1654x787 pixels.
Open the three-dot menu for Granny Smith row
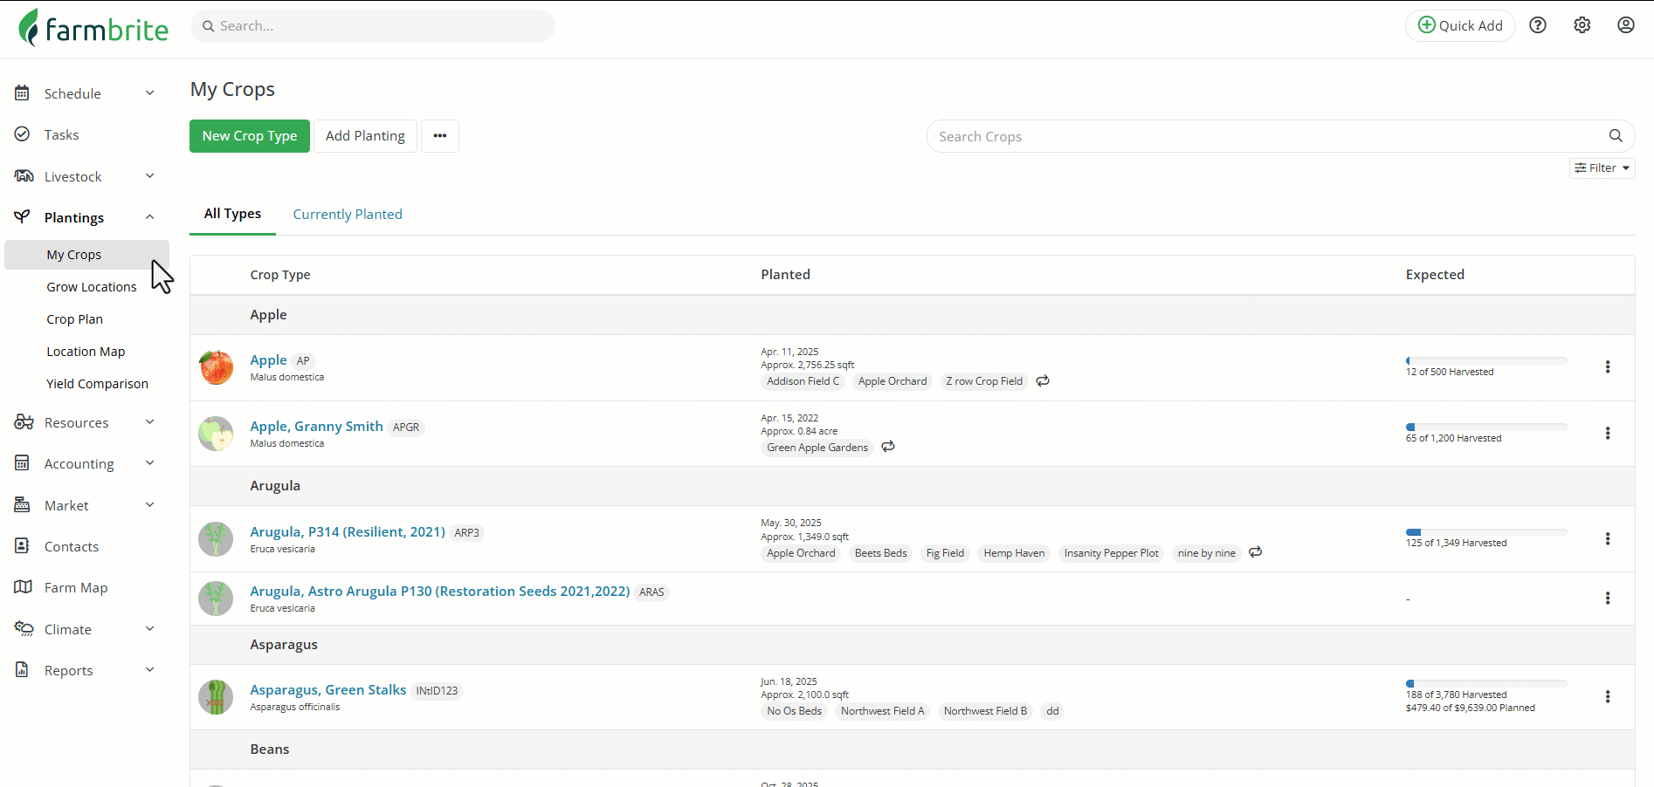click(x=1608, y=434)
